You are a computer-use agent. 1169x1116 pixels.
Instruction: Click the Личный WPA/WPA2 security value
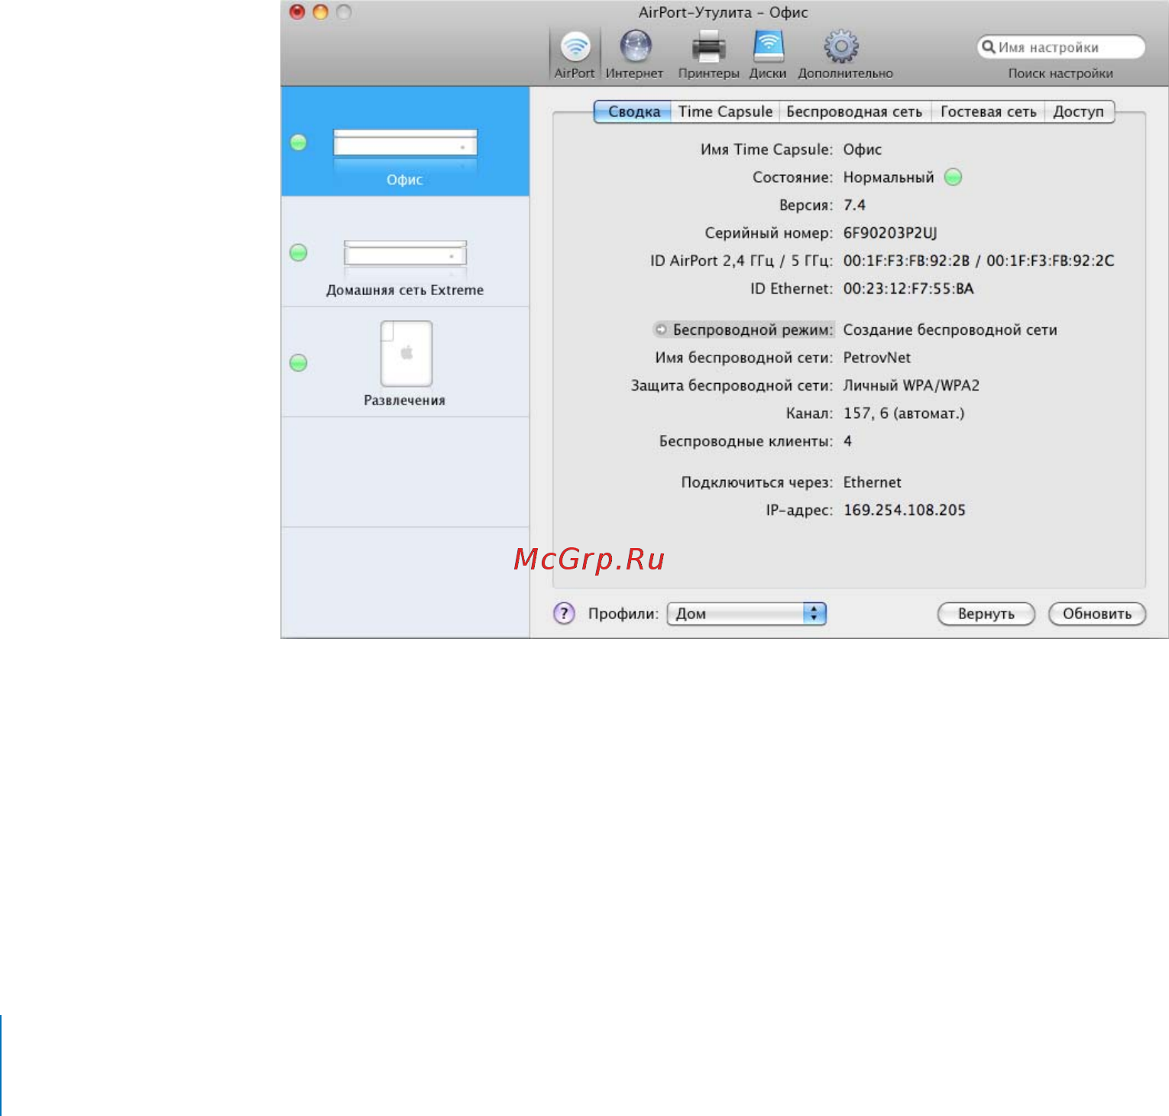coord(912,385)
